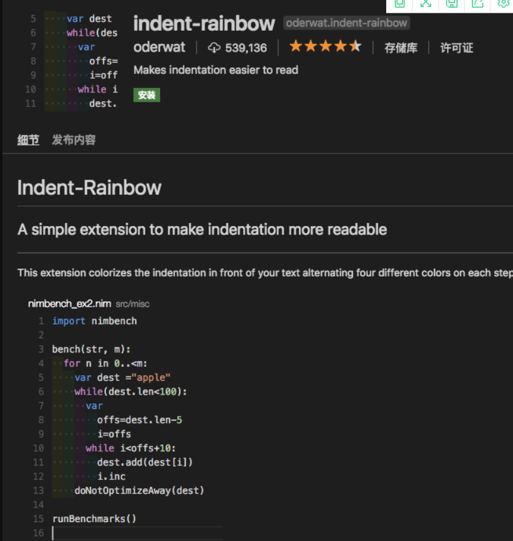Viewport: 513px width, 541px height.
Task: Click the "while(dest.len<100):" code line
Action: [131, 391]
